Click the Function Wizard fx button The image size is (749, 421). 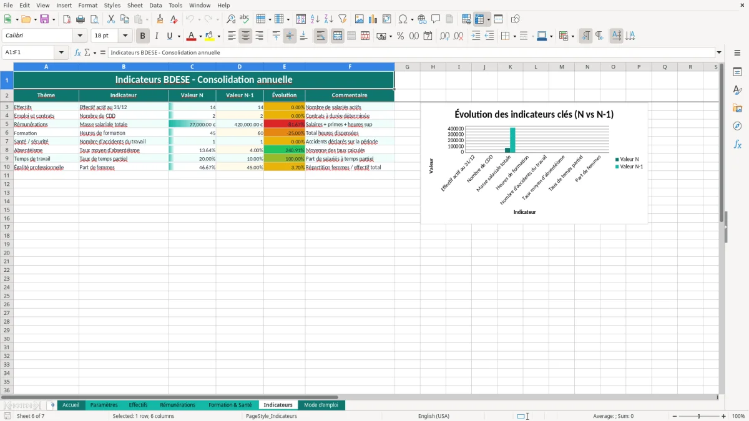(77, 52)
